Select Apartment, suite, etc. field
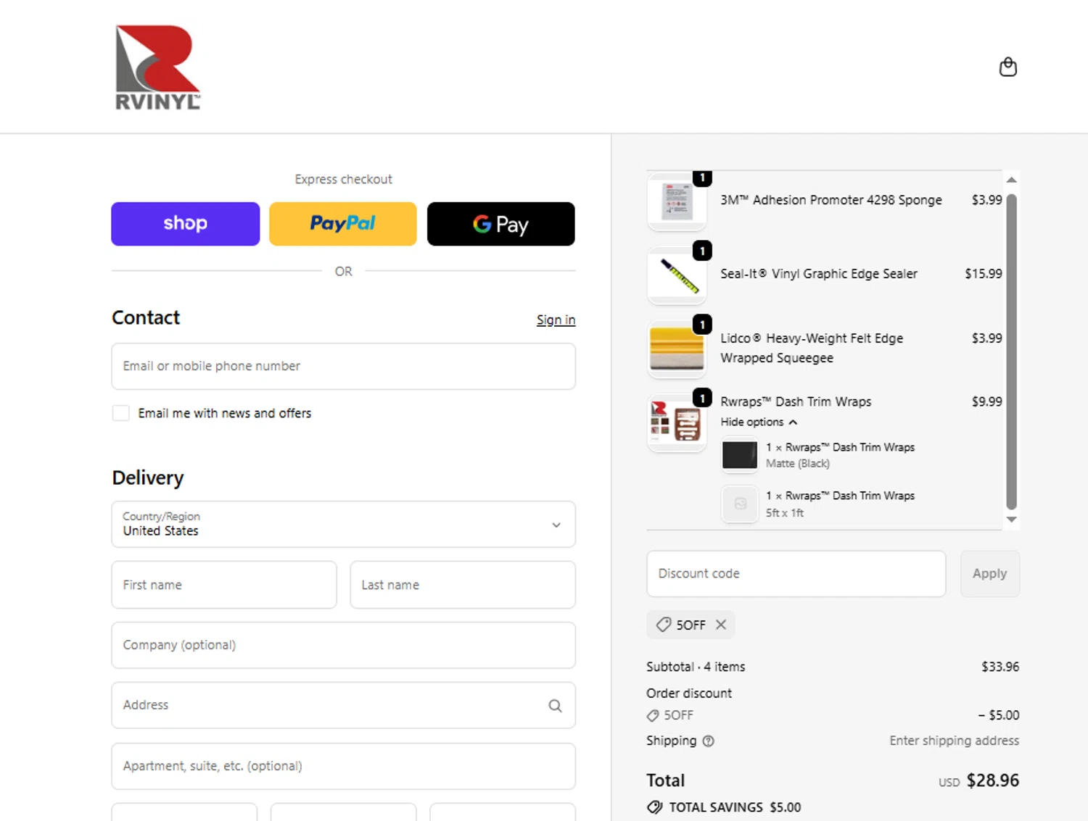 (343, 766)
